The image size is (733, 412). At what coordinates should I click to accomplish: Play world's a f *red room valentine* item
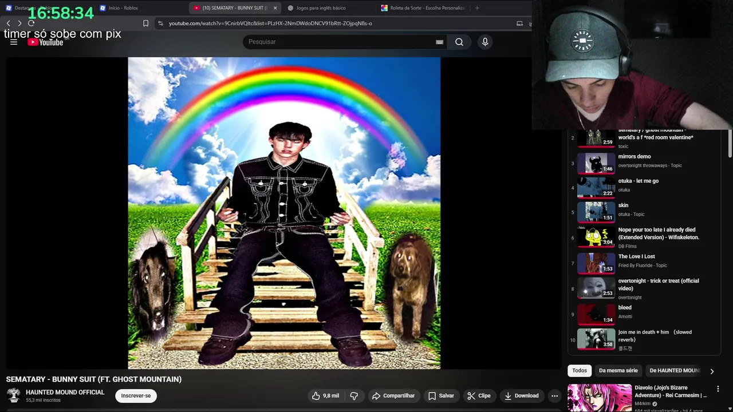[644, 138]
